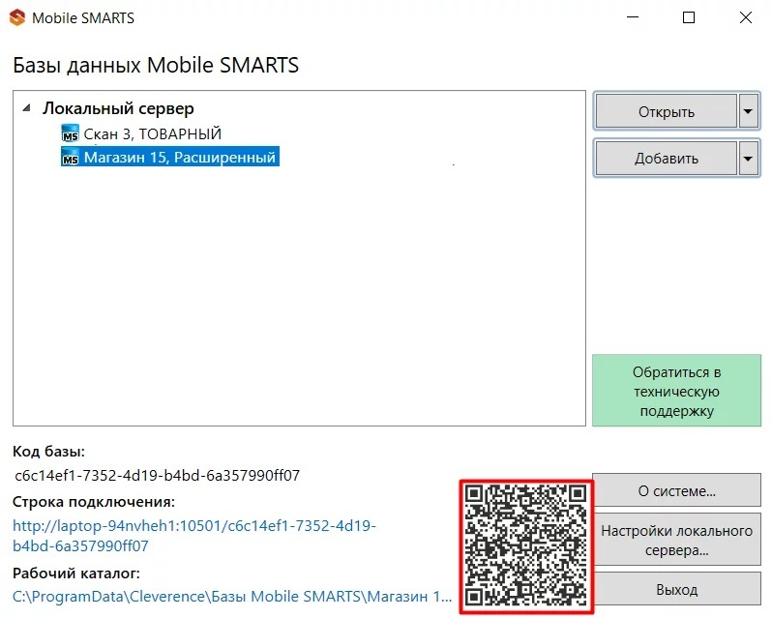The image size is (772, 618).
Task: Minimize the Mobile SMARTS window
Action: point(633,17)
